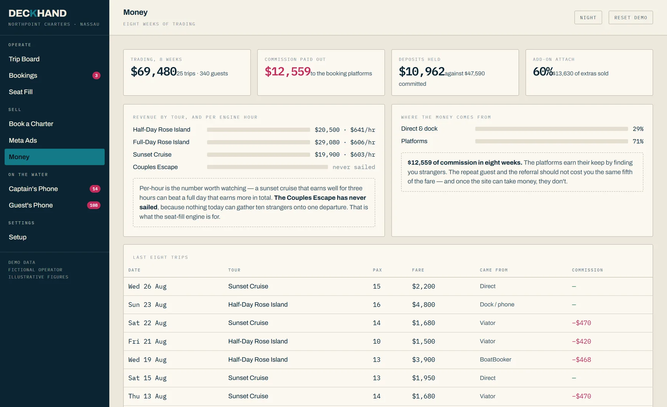667x407 pixels.
Task: Click the Half-Day Rose Island revenue bar
Action: click(258, 130)
